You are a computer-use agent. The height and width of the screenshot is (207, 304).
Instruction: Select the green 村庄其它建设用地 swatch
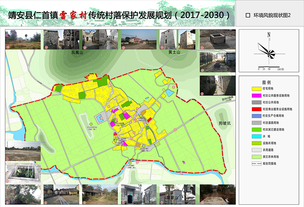tap(256, 129)
